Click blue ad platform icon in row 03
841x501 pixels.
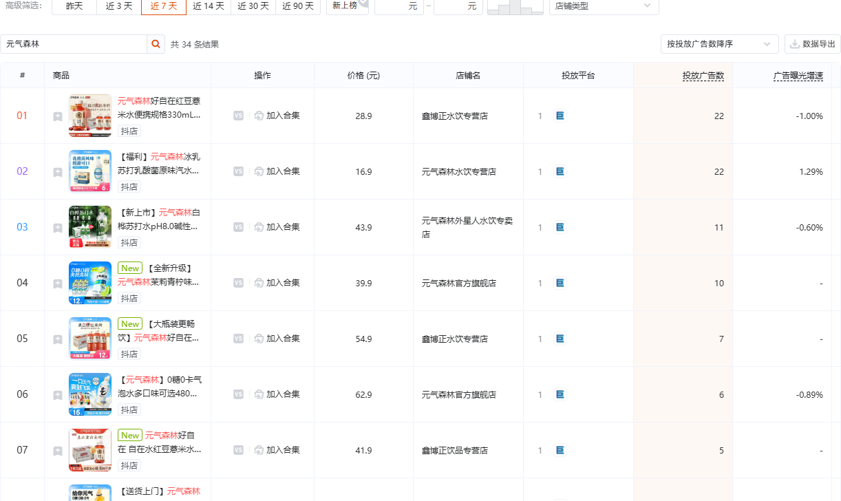pyautogui.click(x=560, y=227)
